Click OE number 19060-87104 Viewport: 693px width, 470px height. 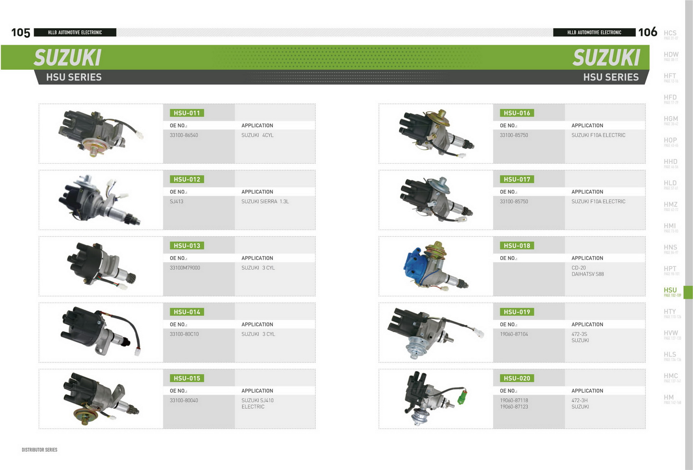coord(514,334)
